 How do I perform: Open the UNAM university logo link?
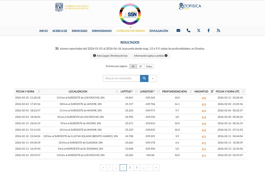[x=72, y=7]
